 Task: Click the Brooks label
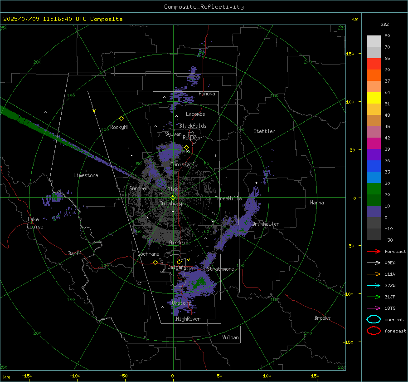click(x=322, y=318)
